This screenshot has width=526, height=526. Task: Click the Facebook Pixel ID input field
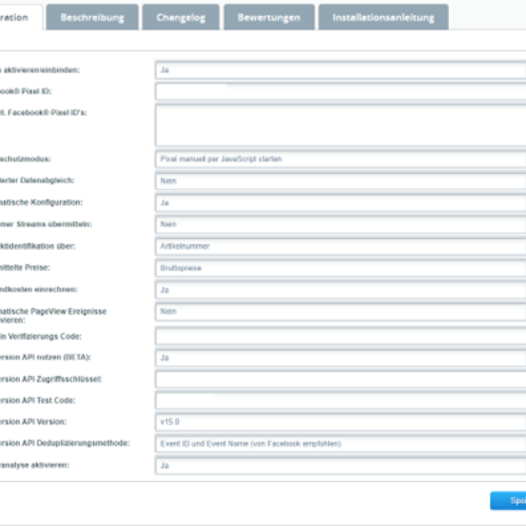[x=341, y=91]
